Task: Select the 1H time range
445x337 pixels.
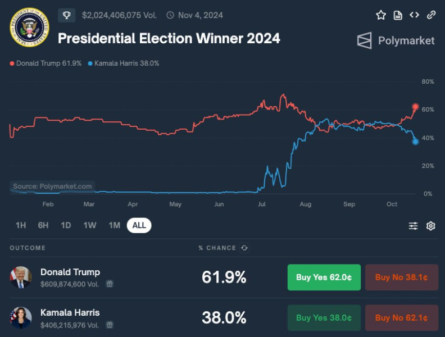Action: click(21, 225)
